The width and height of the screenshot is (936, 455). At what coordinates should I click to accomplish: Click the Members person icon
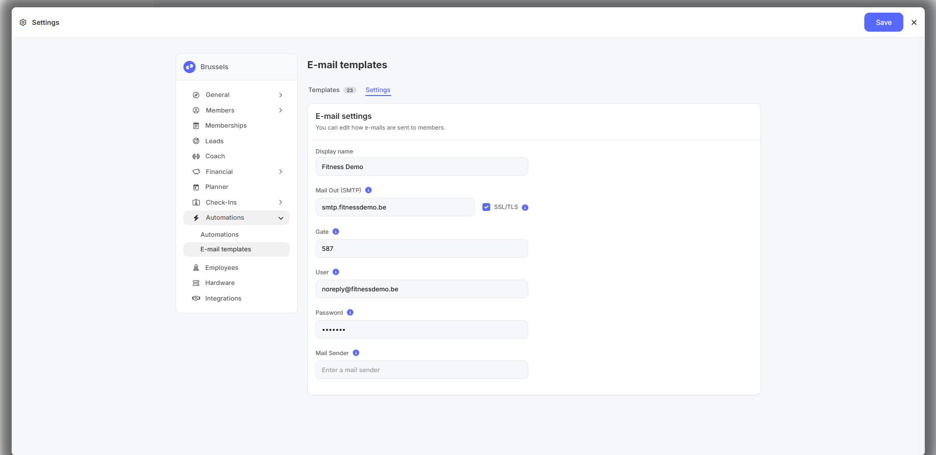pos(196,111)
